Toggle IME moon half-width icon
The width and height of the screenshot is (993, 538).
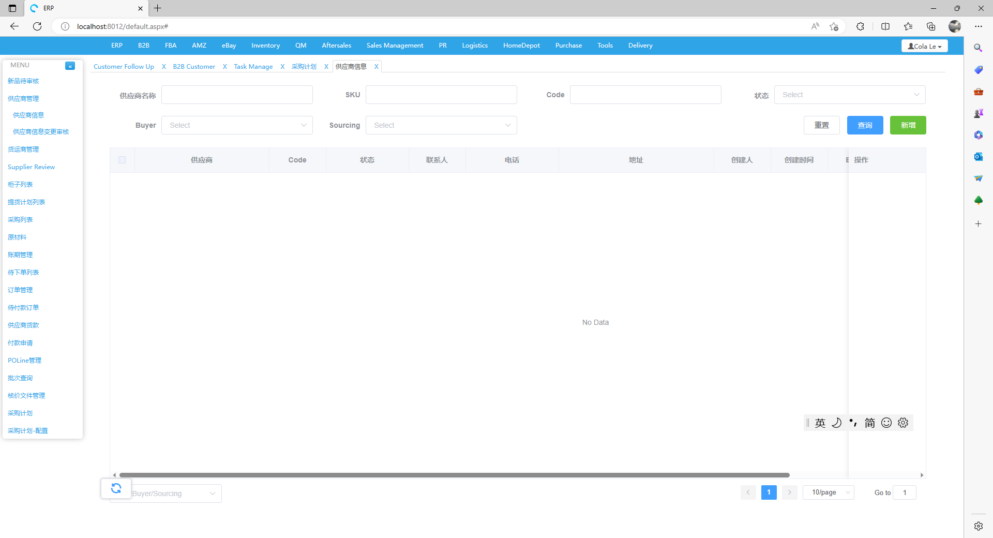pos(837,423)
